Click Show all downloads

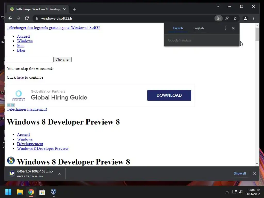240,174
